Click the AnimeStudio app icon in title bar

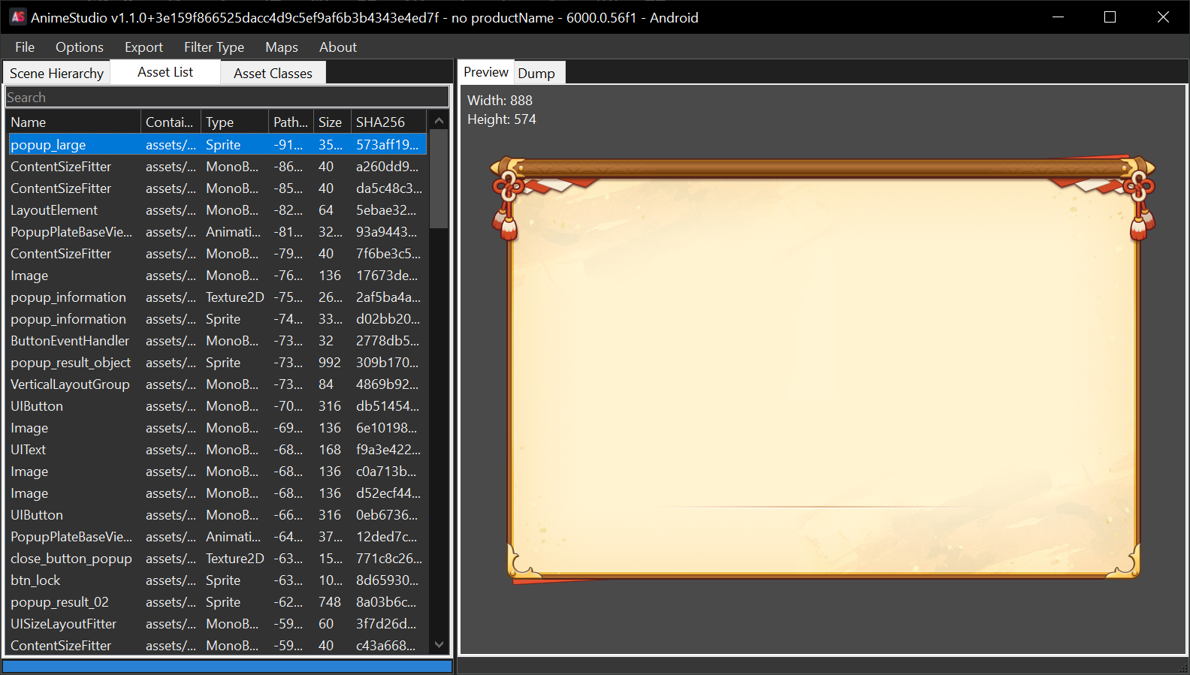[x=17, y=17]
